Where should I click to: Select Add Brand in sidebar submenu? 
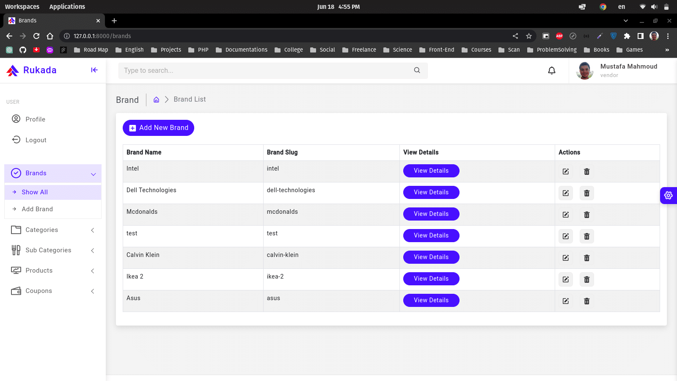[37, 209]
